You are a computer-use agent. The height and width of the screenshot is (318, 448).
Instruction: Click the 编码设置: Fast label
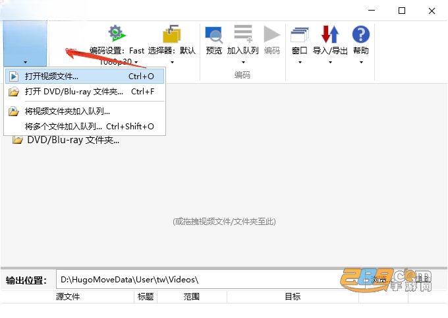117,51
